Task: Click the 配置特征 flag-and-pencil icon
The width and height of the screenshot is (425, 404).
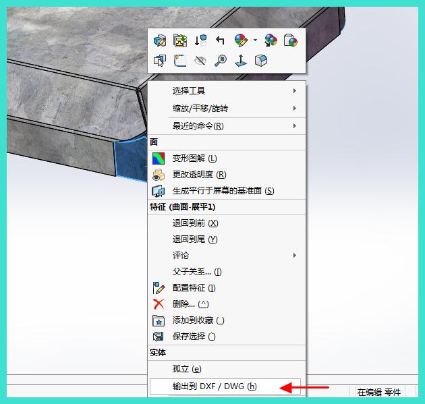Action: click(x=159, y=288)
